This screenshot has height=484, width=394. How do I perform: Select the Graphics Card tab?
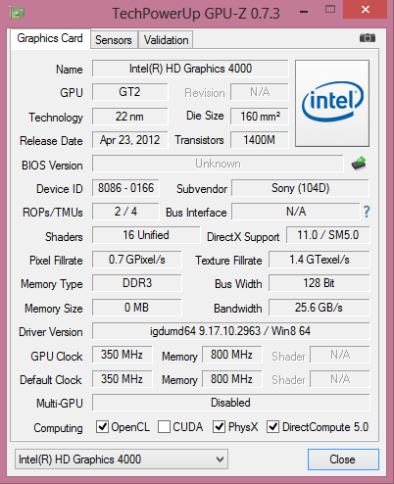[x=50, y=39]
